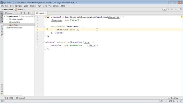
Task: Select index.js in project tree
Action: click(15, 25)
